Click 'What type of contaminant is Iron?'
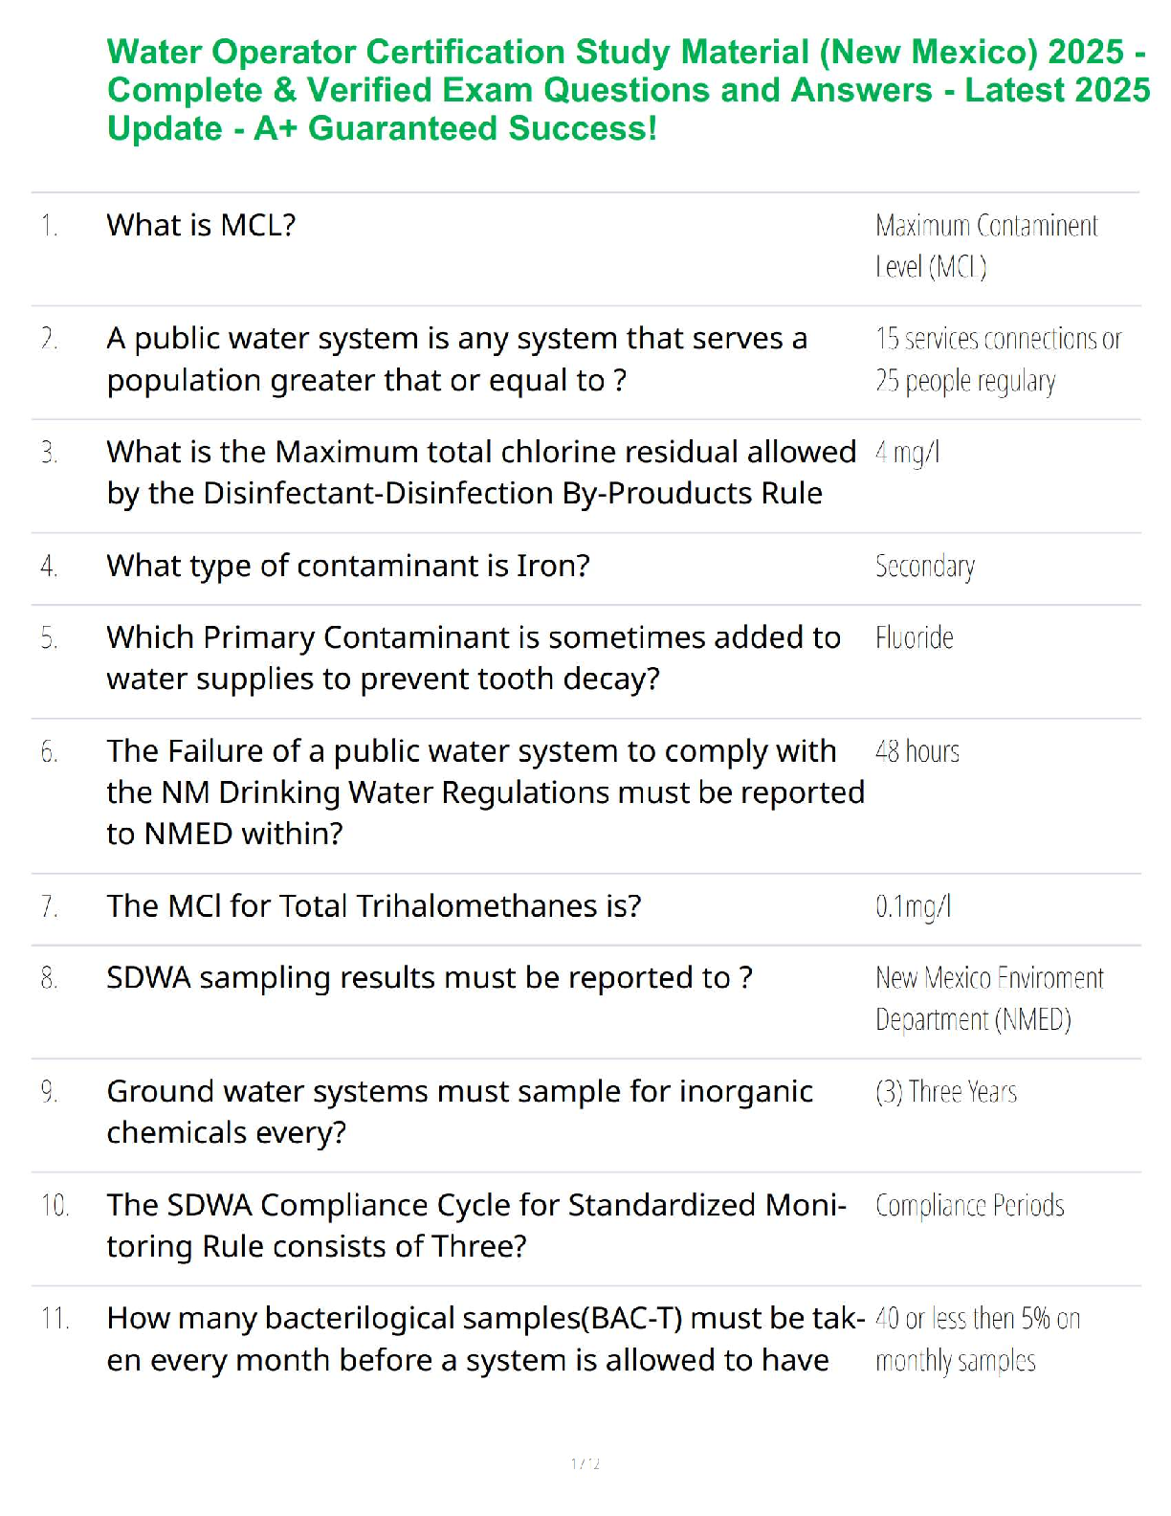The height and width of the screenshot is (1516, 1171). pos(348,566)
